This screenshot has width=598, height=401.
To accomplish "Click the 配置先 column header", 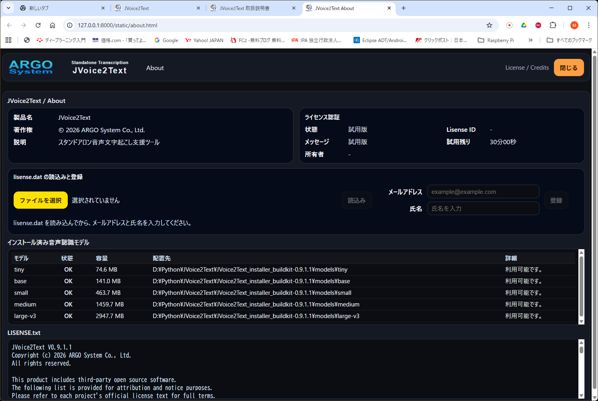I will [162, 258].
